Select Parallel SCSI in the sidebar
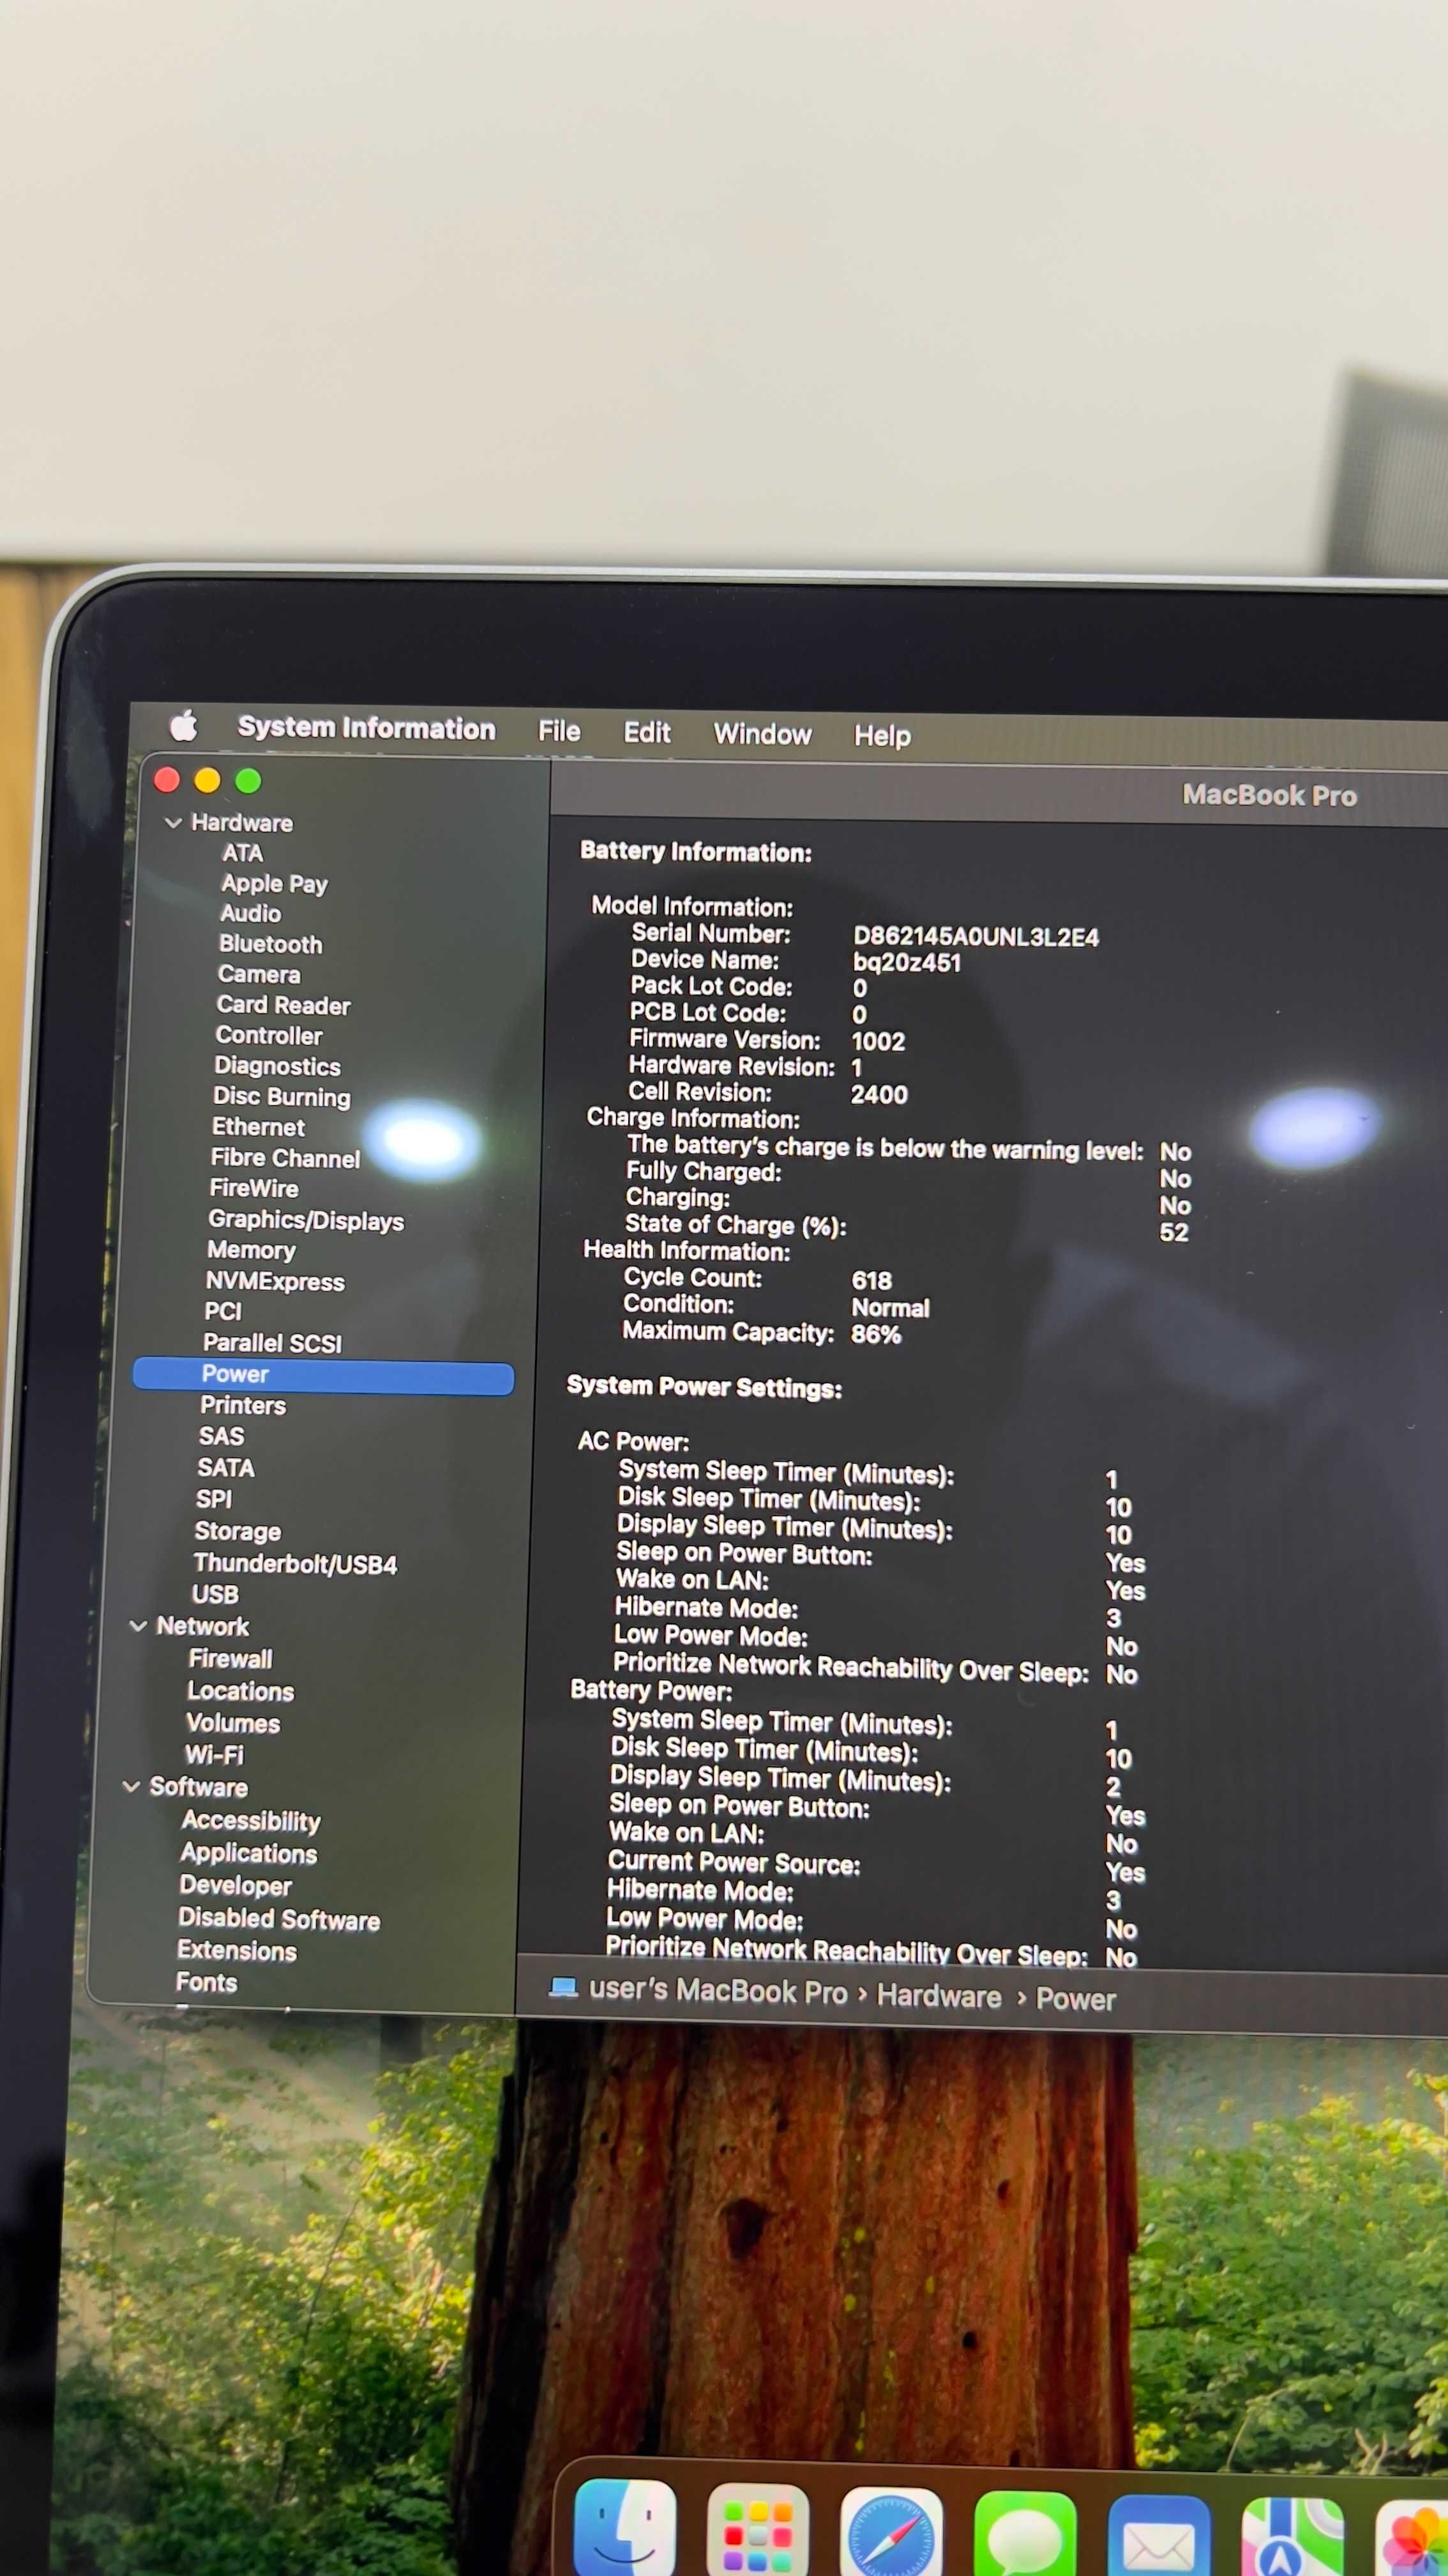This screenshot has height=2576, width=1448. tap(272, 1343)
